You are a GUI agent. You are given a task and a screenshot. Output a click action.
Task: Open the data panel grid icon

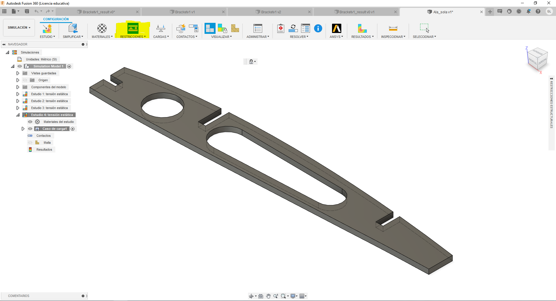(4, 11)
